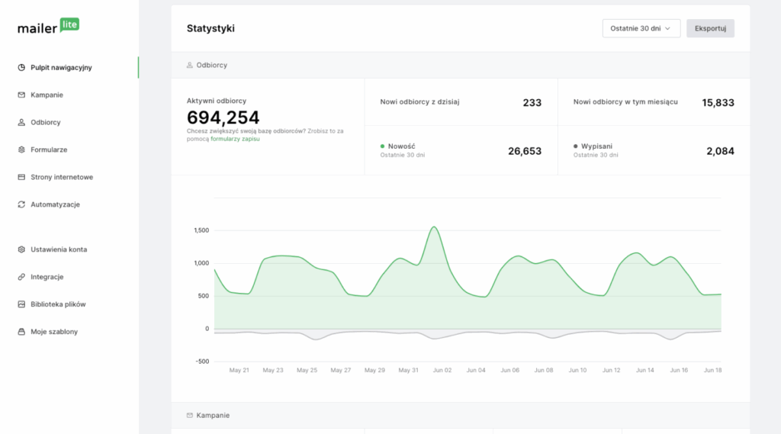Click the Automatyzacje refresh icon

21,204
